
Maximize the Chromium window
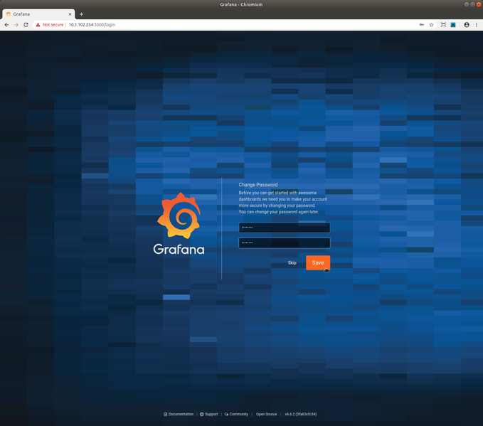(x=472, y=4)
